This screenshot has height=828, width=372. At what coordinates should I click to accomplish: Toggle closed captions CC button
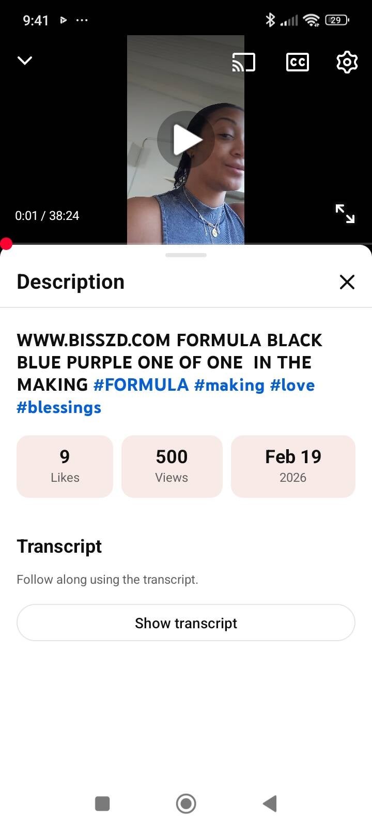298,62
